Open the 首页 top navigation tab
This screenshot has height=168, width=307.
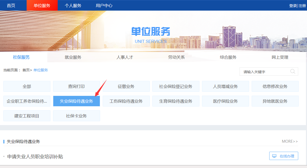point(11,5)
